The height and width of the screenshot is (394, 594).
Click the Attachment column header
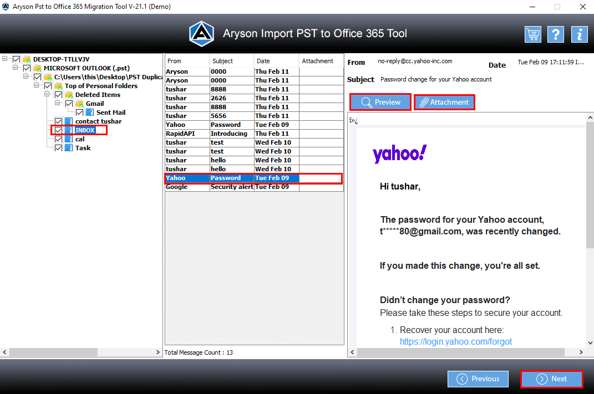321,61
